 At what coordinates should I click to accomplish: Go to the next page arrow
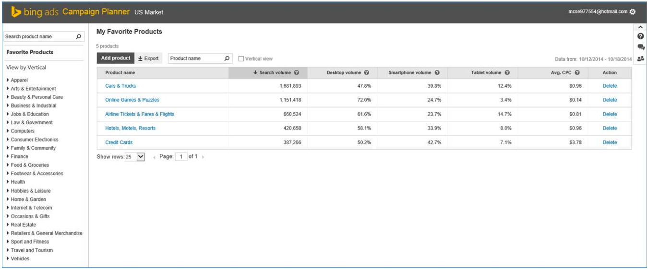203,157
